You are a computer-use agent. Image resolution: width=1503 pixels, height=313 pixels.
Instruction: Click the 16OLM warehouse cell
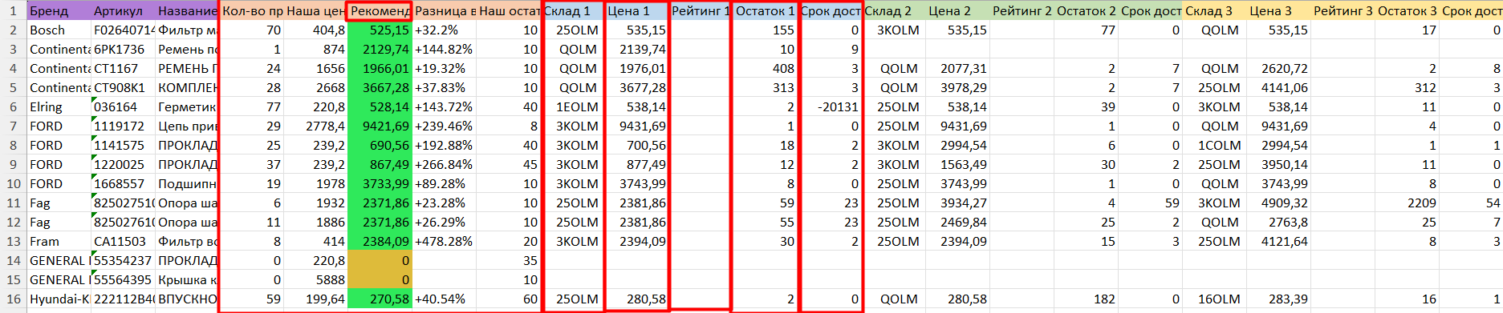coord(1214,299)
